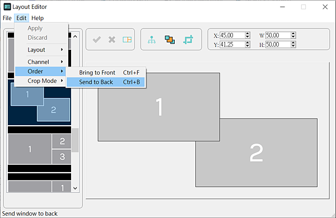Expand the Layout submenu
The image size is (336, 218).
point(40,50)
